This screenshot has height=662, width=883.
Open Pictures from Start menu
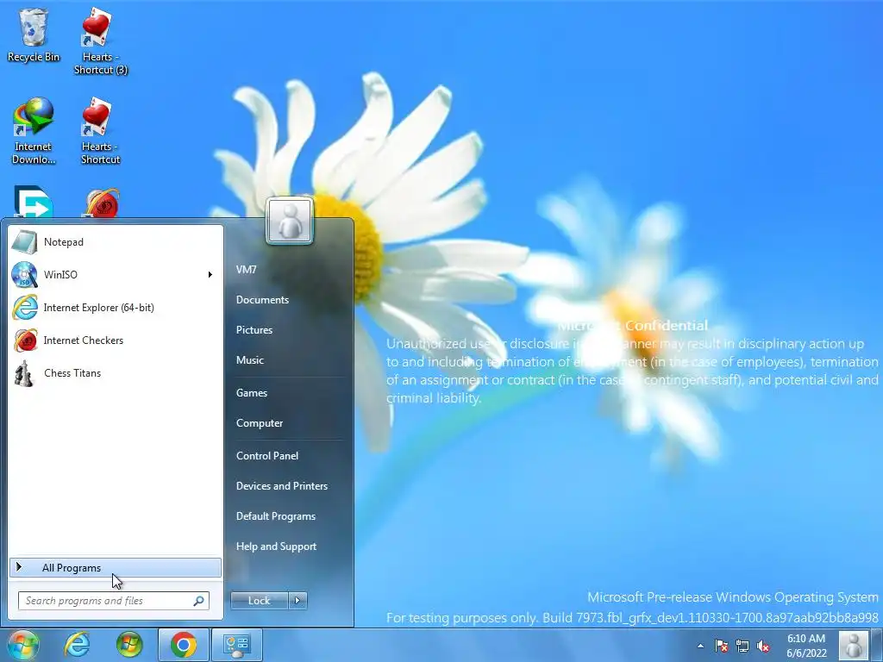point(254,330)
